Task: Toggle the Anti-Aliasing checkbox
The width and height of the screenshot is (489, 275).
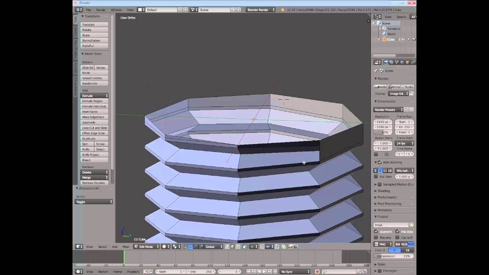Action: [380, 162]
